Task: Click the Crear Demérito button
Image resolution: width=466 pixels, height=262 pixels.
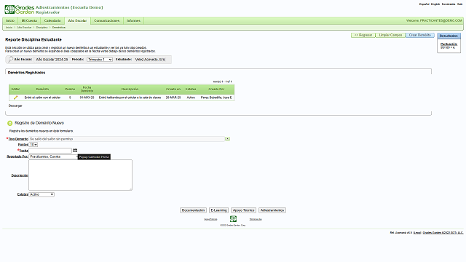Action: (x=419, y=35)
